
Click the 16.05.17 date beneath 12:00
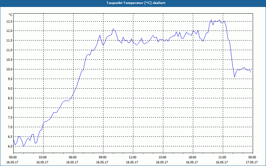pyautogui.click(x=132, y=162)
